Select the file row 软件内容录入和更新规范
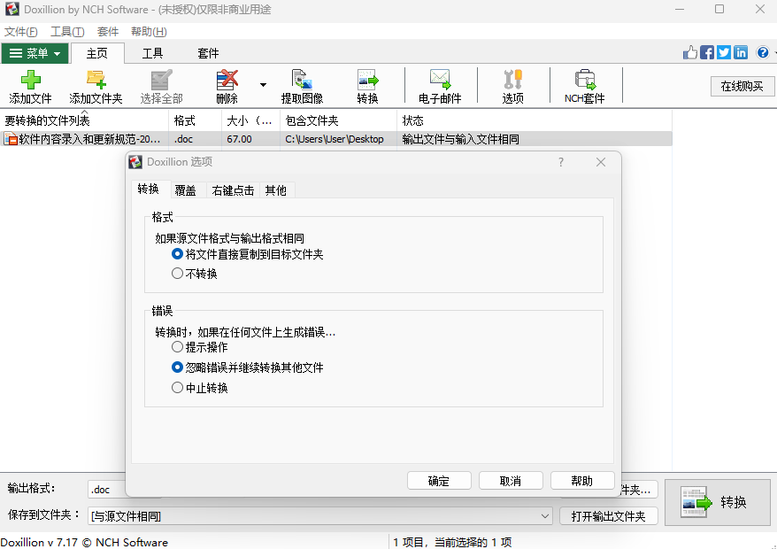The width and height of the screenshot is (777, 549). 336,139
